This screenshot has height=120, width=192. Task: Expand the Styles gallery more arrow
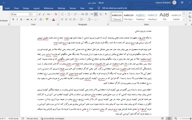[184, 20]
